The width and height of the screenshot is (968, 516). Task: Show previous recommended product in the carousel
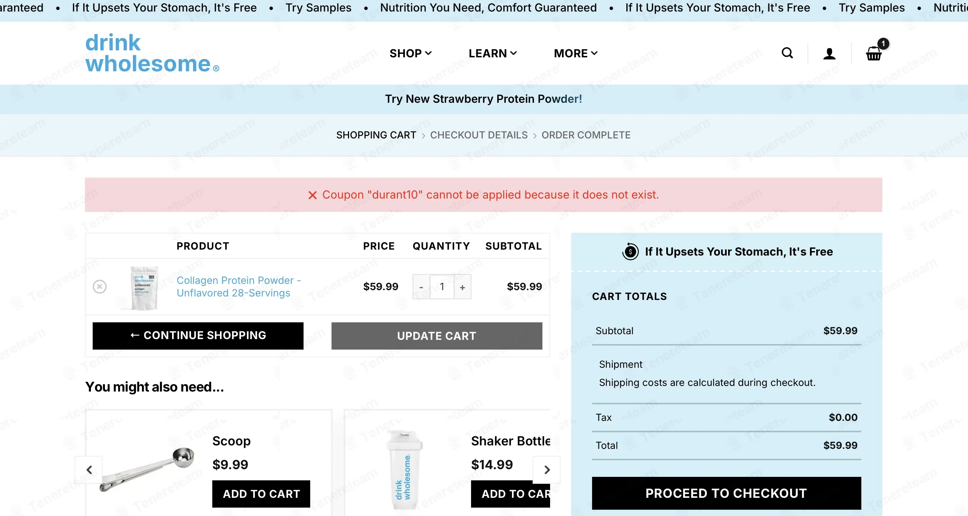click(89, 470)
